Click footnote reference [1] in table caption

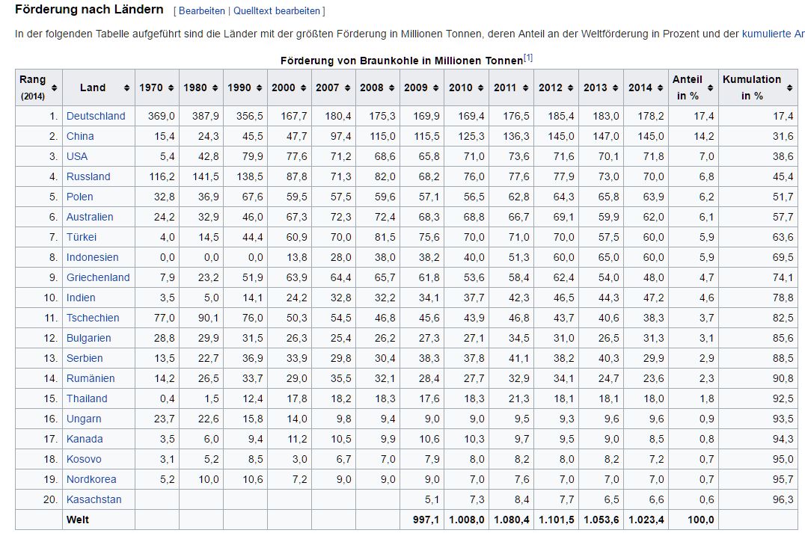pos(528,58)
